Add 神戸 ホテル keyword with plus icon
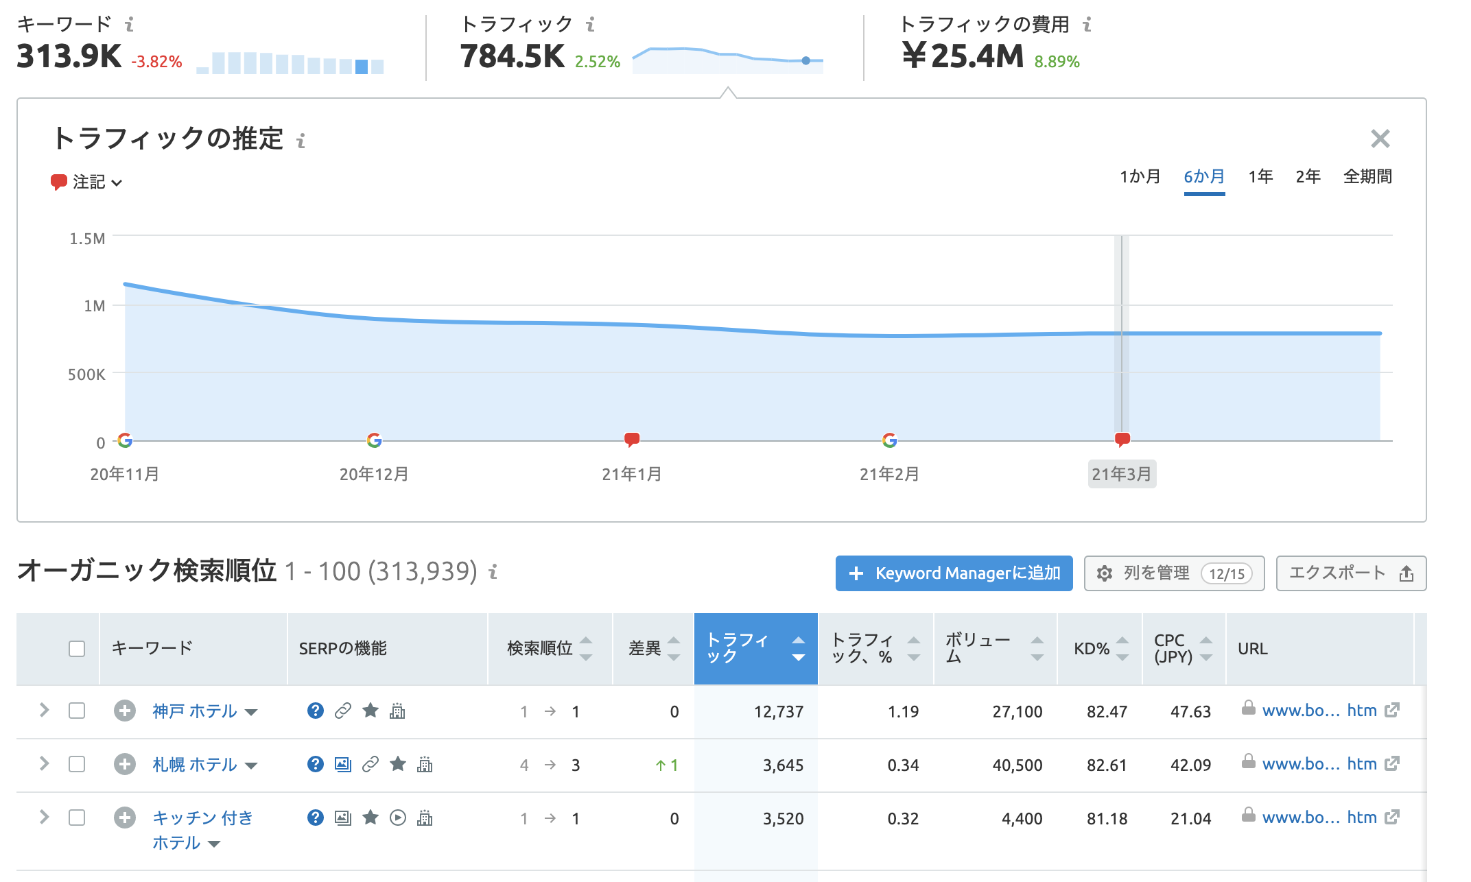Screen dimensions: 1471x882 tap(124, 711)
